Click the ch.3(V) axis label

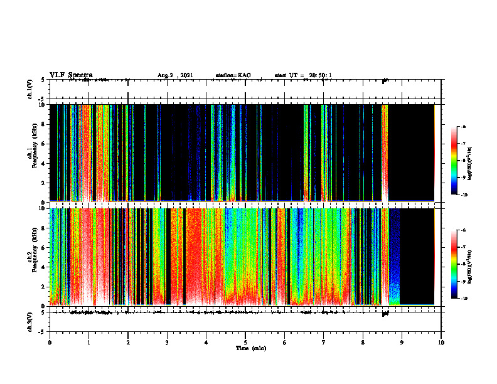30,322
